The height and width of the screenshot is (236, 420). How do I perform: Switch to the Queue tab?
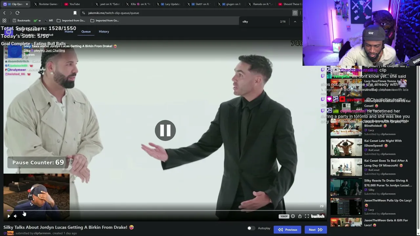point(86,31)
